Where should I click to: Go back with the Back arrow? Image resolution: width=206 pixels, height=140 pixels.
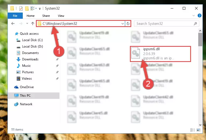[13, 24]
